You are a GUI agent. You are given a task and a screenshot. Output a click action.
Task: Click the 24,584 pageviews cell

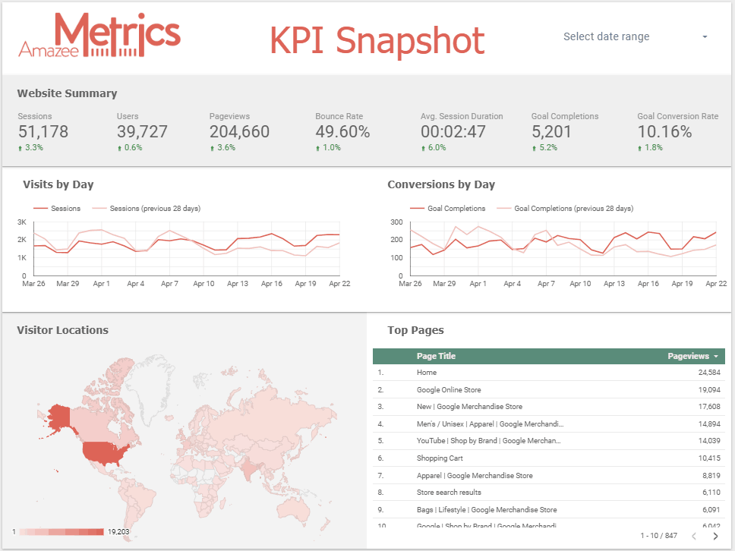coord(709,373)
